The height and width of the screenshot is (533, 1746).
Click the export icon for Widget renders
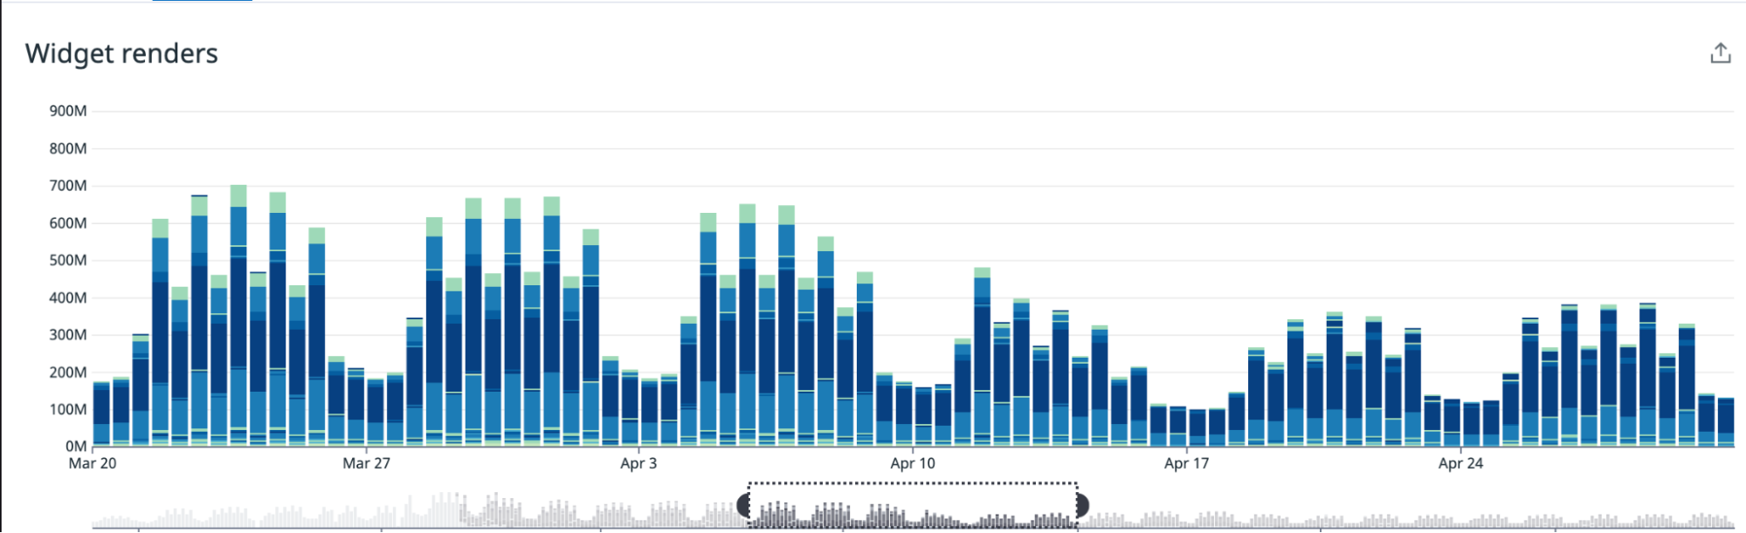tap(1720, 54)
